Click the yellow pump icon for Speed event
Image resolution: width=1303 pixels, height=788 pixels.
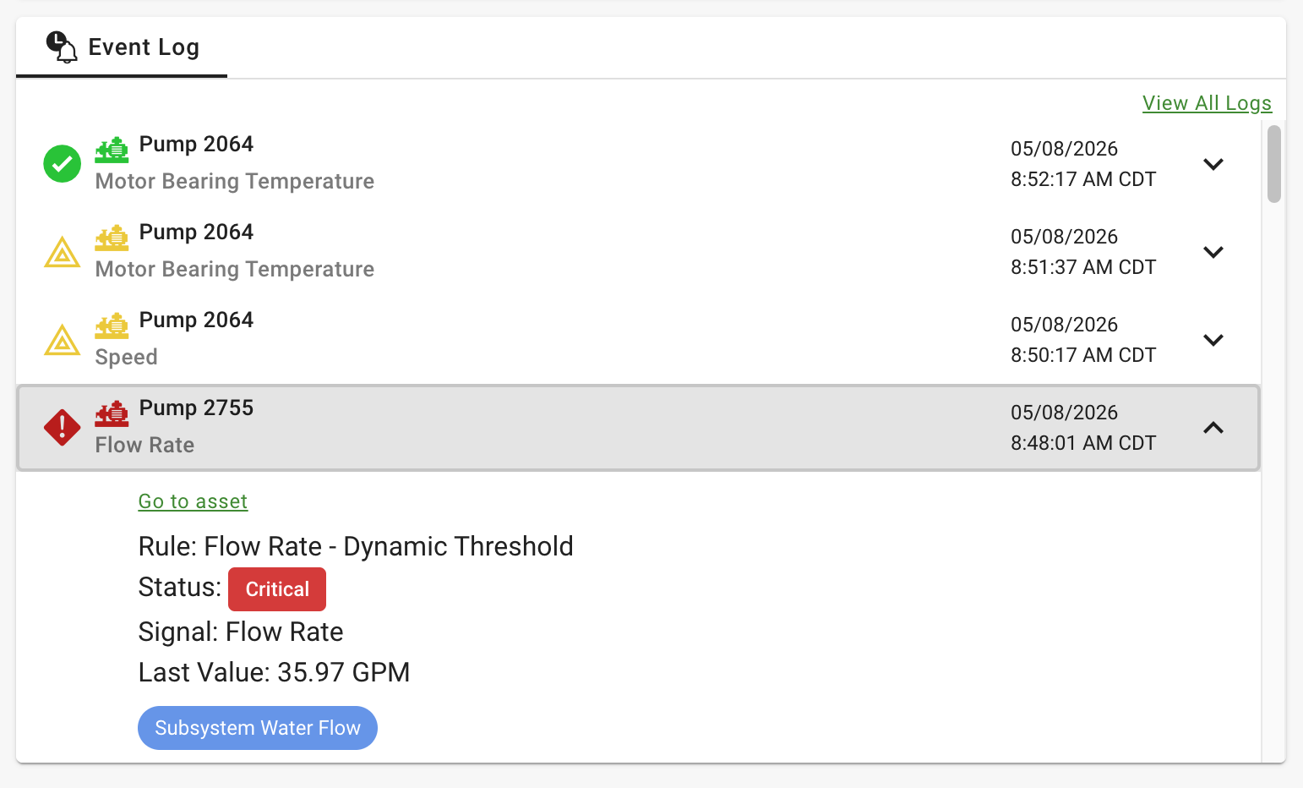click(x=112, y=326)
